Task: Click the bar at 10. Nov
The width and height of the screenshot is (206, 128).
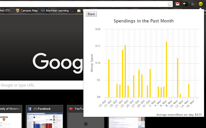Action: (178, 78)
